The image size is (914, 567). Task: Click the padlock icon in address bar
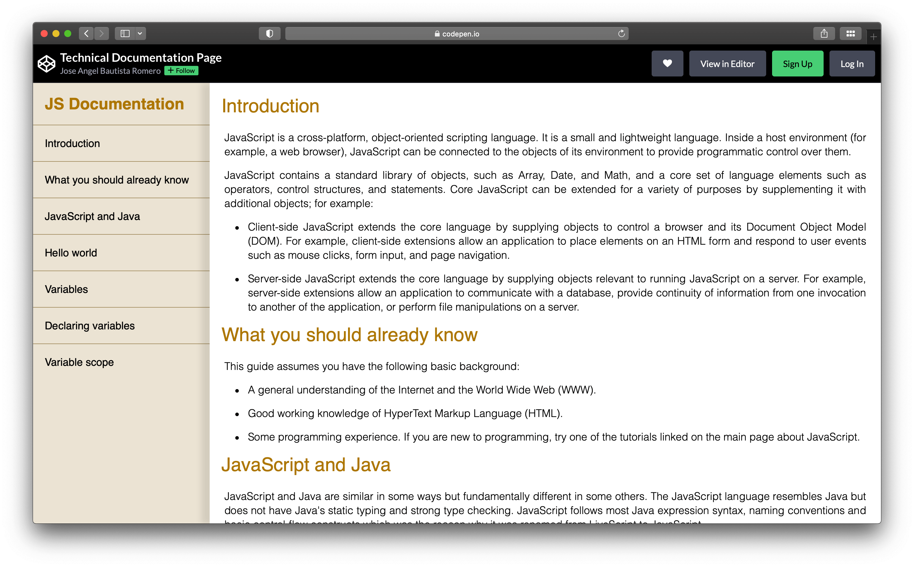437,34
